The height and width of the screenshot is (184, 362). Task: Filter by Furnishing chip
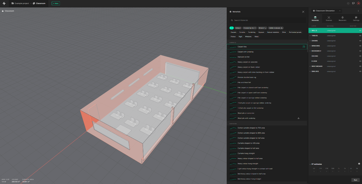point(252,32)
